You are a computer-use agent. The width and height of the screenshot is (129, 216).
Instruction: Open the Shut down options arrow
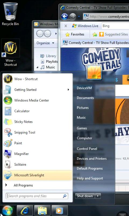coord(98,196)
